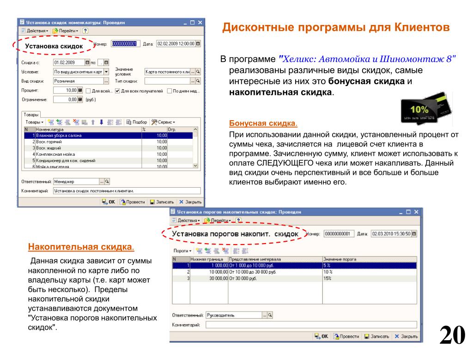Click Add row icon in Товары toolbar

[51, 122]
